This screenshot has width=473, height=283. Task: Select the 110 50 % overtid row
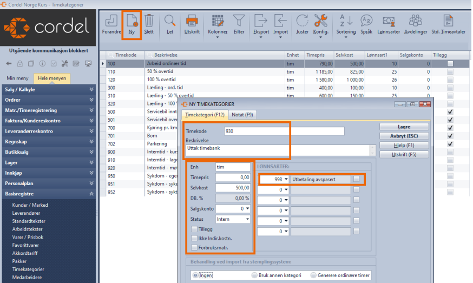pyautogui.click(x=284, y=72)
